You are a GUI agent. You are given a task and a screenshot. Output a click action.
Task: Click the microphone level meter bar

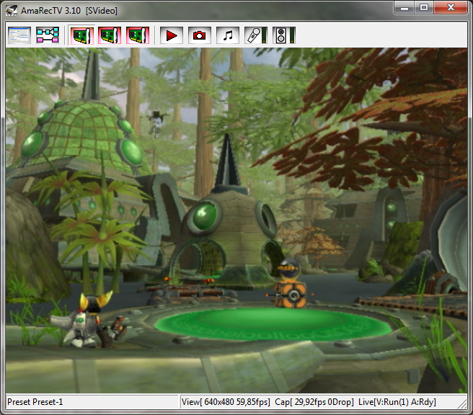264,35
